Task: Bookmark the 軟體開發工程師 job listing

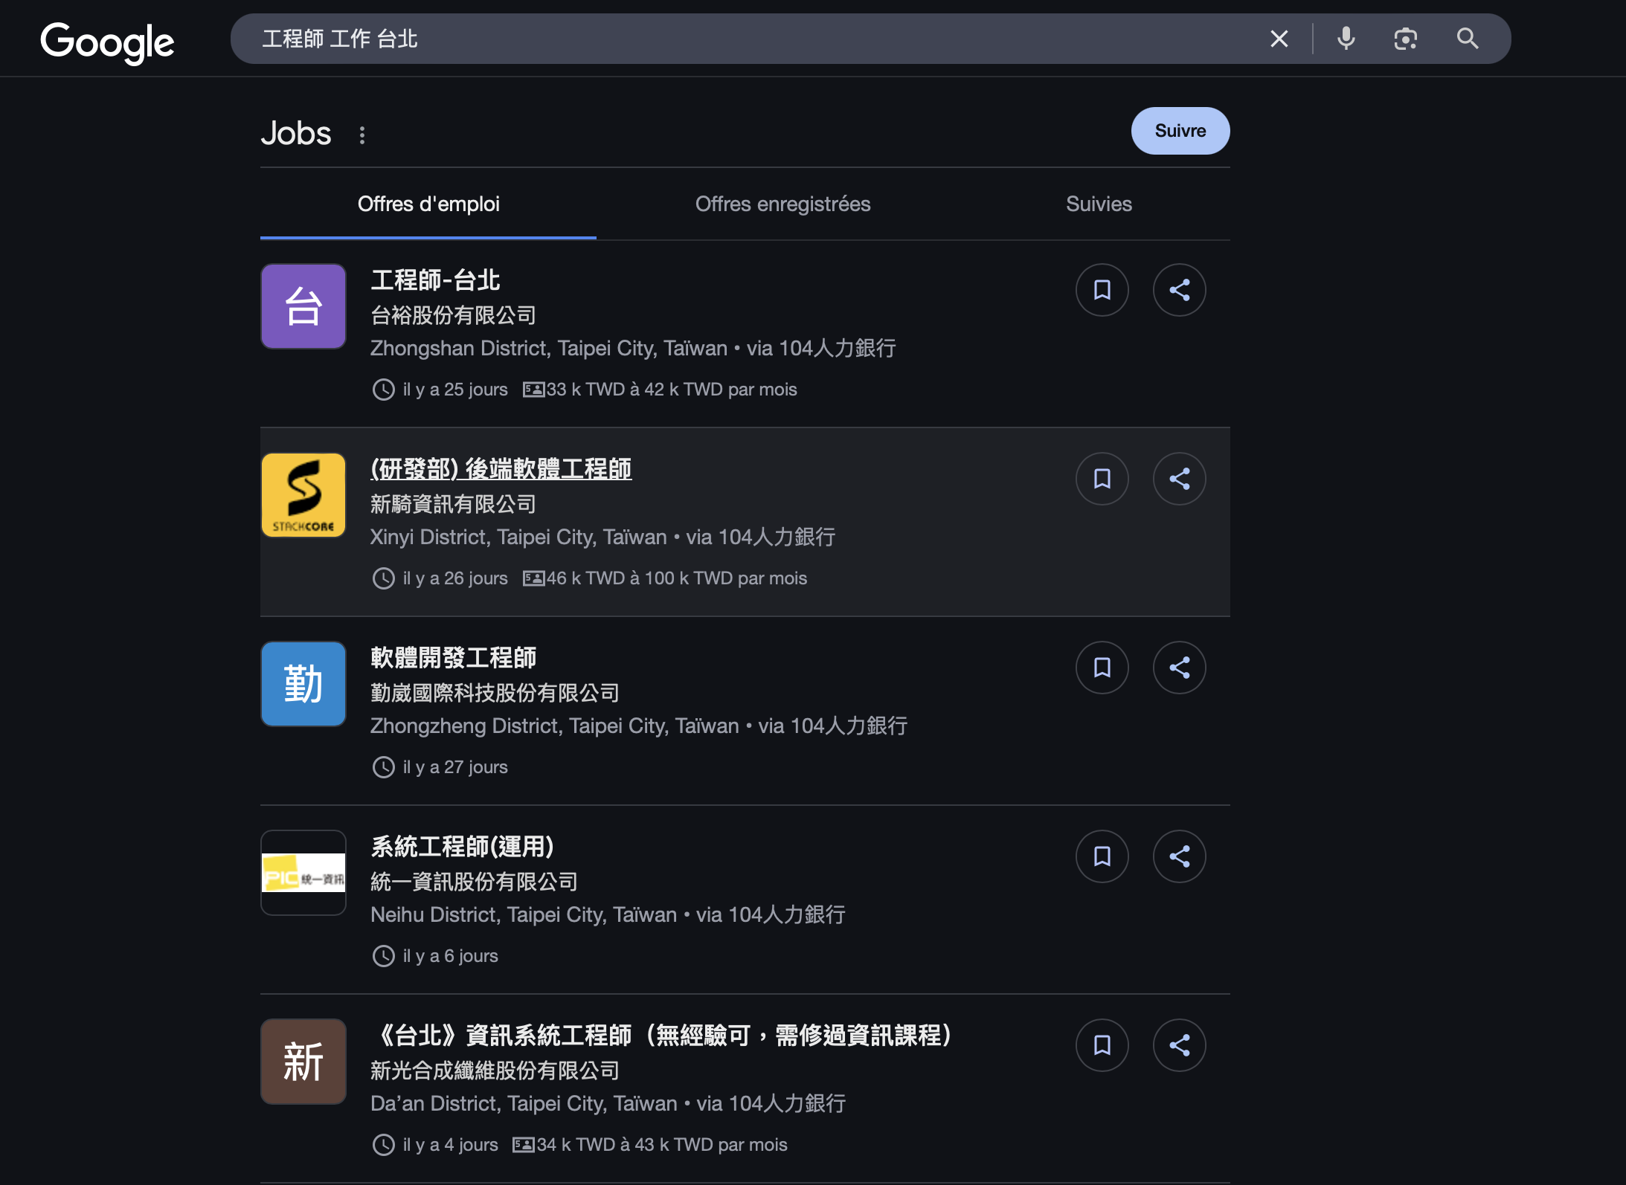Action: (1102, 668)
